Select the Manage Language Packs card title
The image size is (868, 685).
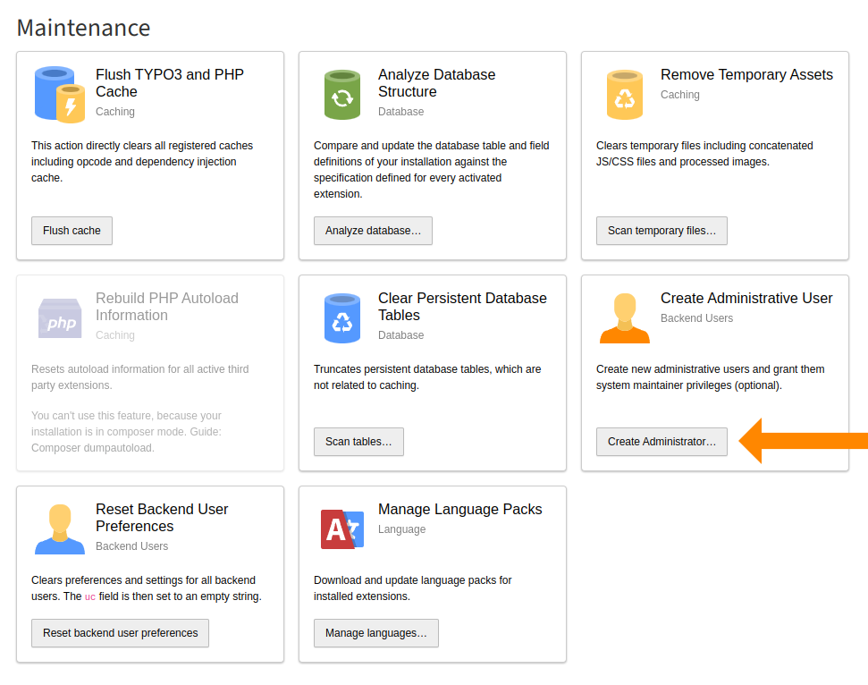pos(459,509)
